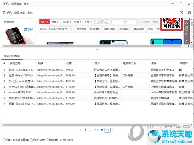Enable the 新品 filter checkbox
This screenshot has height=145, width=194.
coord(147,29)
